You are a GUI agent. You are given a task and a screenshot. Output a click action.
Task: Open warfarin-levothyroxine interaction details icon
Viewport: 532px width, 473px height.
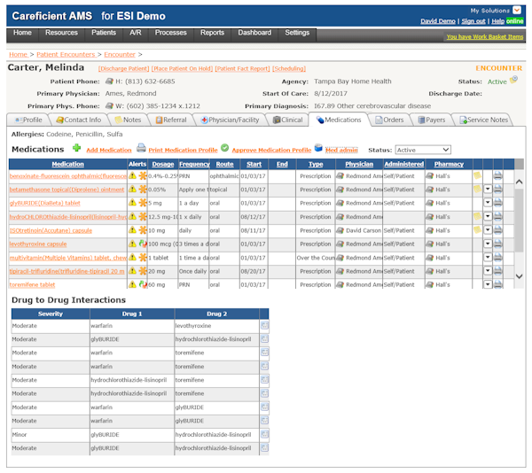[264, 326]
